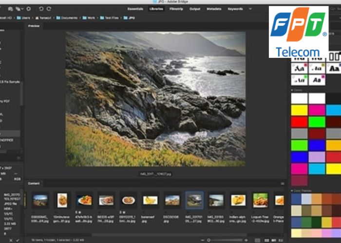
Task: Pick the yellow color swatch in Colors
Action: (x=299, y=110)
